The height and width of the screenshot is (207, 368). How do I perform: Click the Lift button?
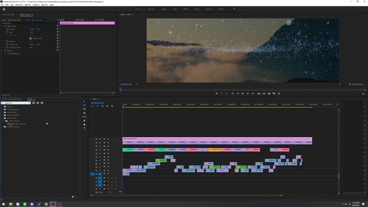[259, 94]
